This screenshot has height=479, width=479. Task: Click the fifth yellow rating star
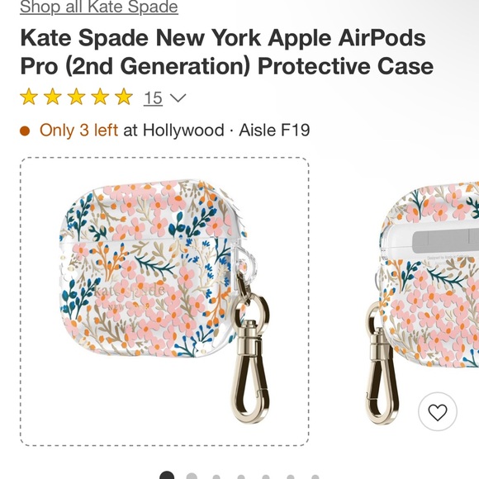point(124,97)
